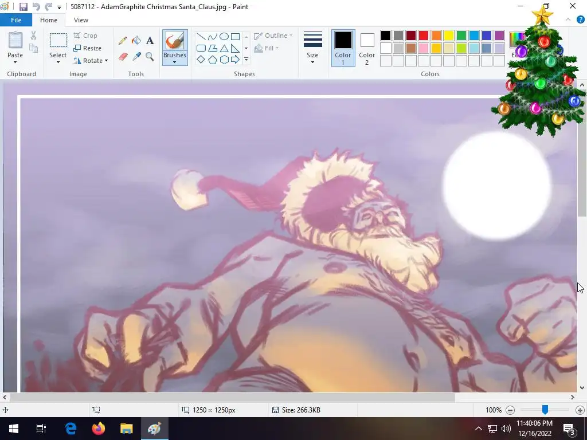Collapse the ribbon with the chevron
Screen dimensions: 587x440
568,20
